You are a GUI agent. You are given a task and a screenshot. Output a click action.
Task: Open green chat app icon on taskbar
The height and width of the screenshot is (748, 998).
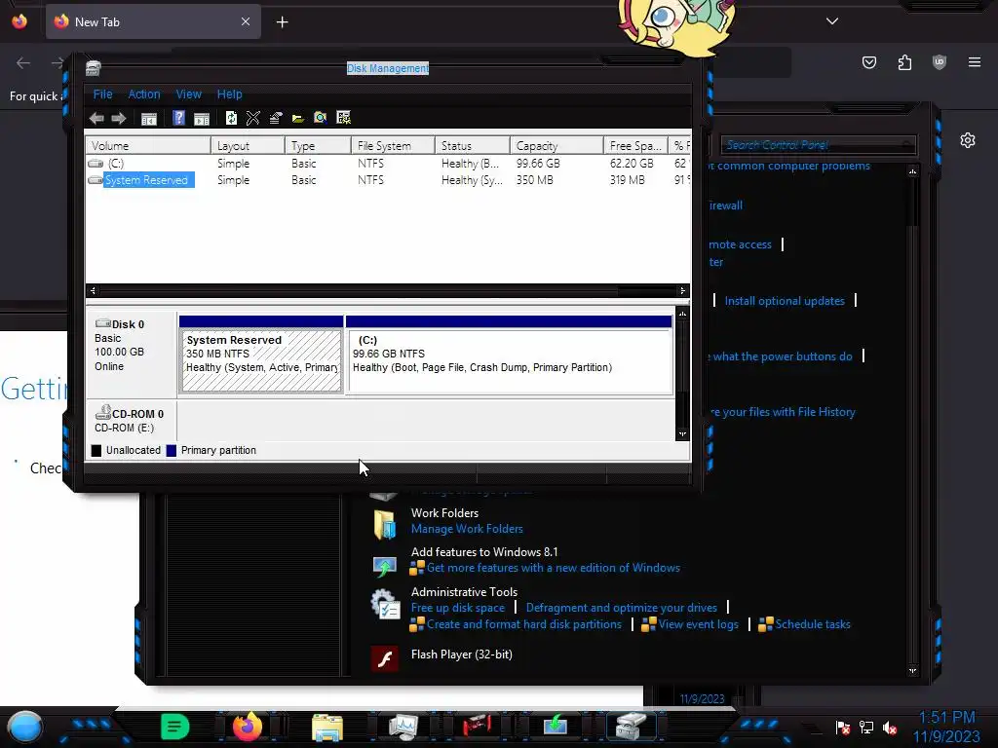pos(174,727)
